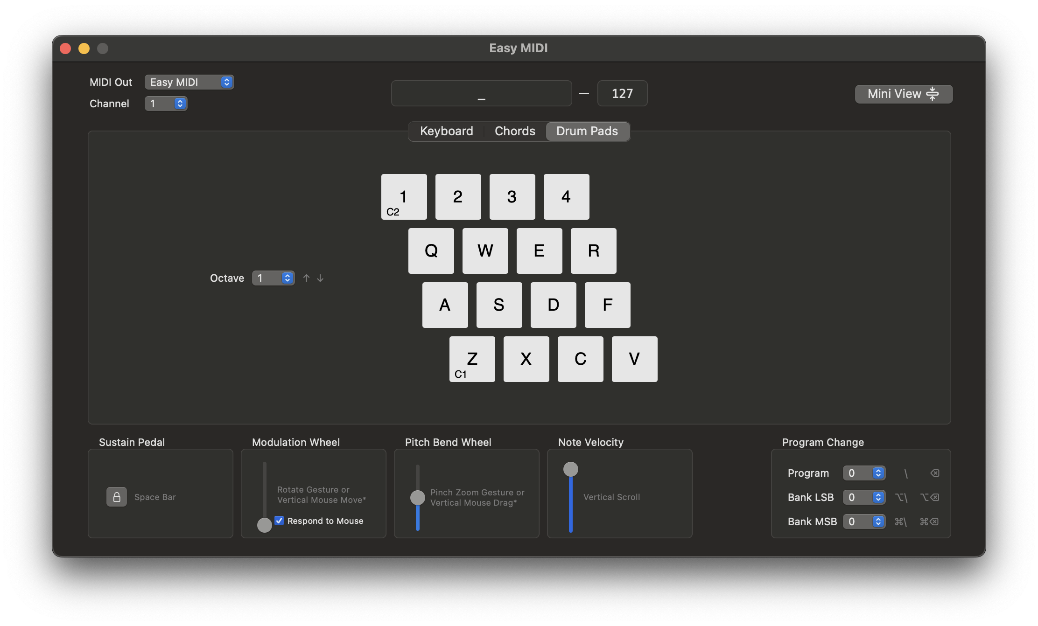Click the 127 velocity value field
The image size is (1038, 626).
click(x=622, y=93)
